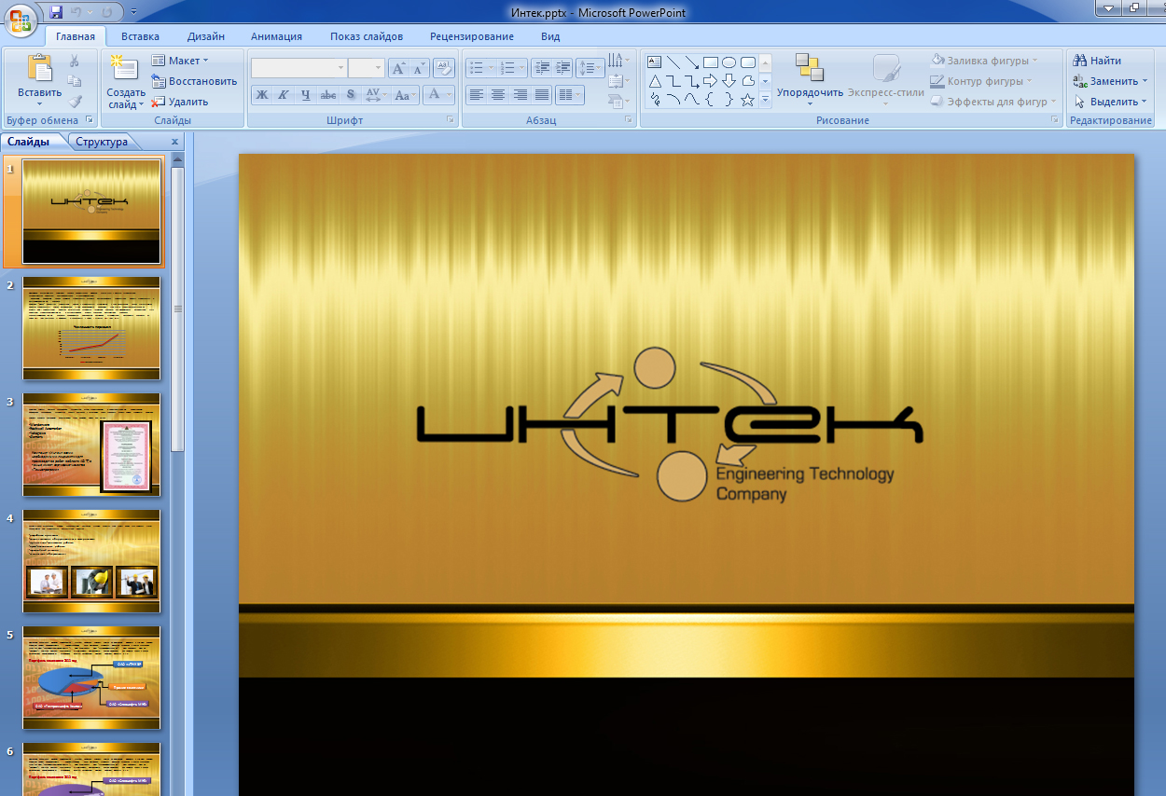The width and height of the screenshot is (1166, 796).
Task: Click the Cut scissors icon
Action: pos(75,61)
